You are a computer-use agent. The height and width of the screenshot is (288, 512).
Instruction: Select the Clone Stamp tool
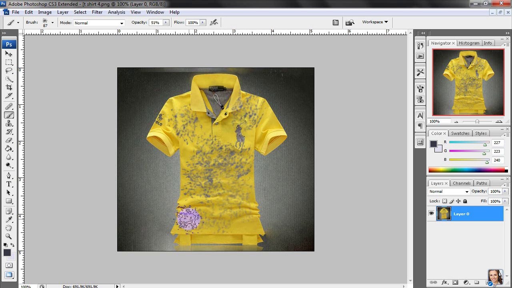click(x=9, y=123)
